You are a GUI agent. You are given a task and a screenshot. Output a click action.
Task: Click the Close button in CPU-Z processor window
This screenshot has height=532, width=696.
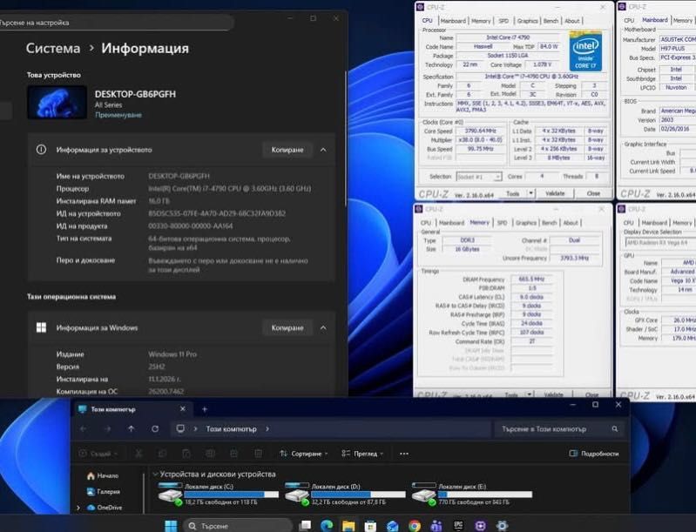(x=593, y=193)
